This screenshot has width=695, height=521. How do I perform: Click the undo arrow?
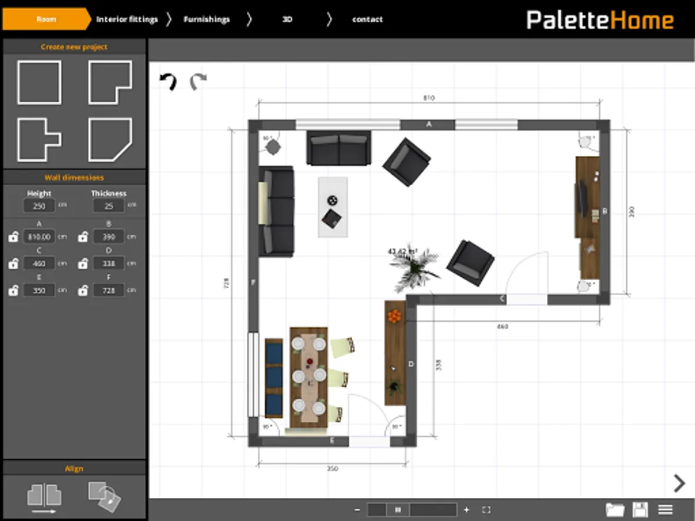169,82
